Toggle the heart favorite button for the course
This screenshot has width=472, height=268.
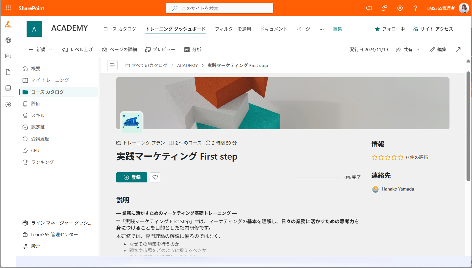click(155, 177)
